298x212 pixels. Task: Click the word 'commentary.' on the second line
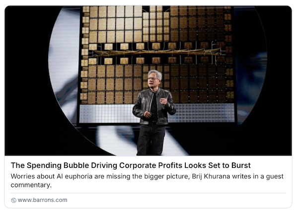click(31, 185)
